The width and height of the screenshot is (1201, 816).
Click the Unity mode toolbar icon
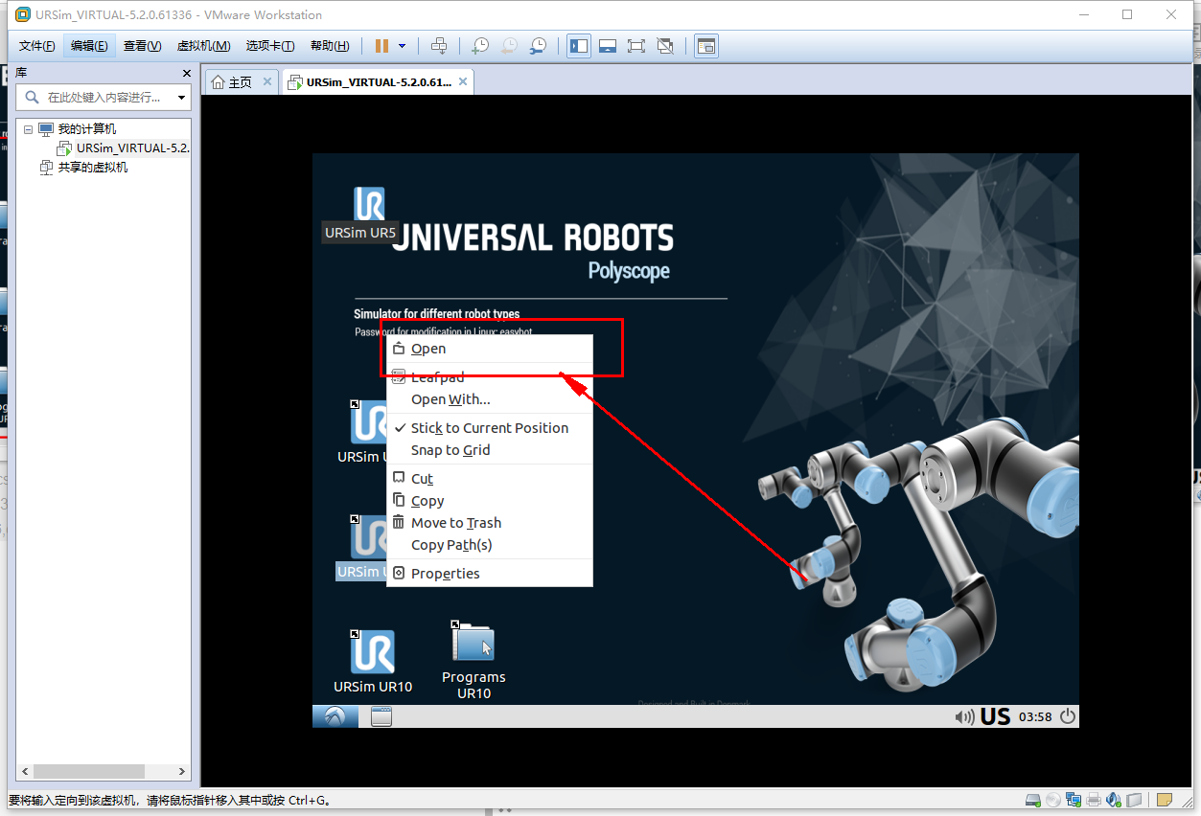tap(664, 46)
